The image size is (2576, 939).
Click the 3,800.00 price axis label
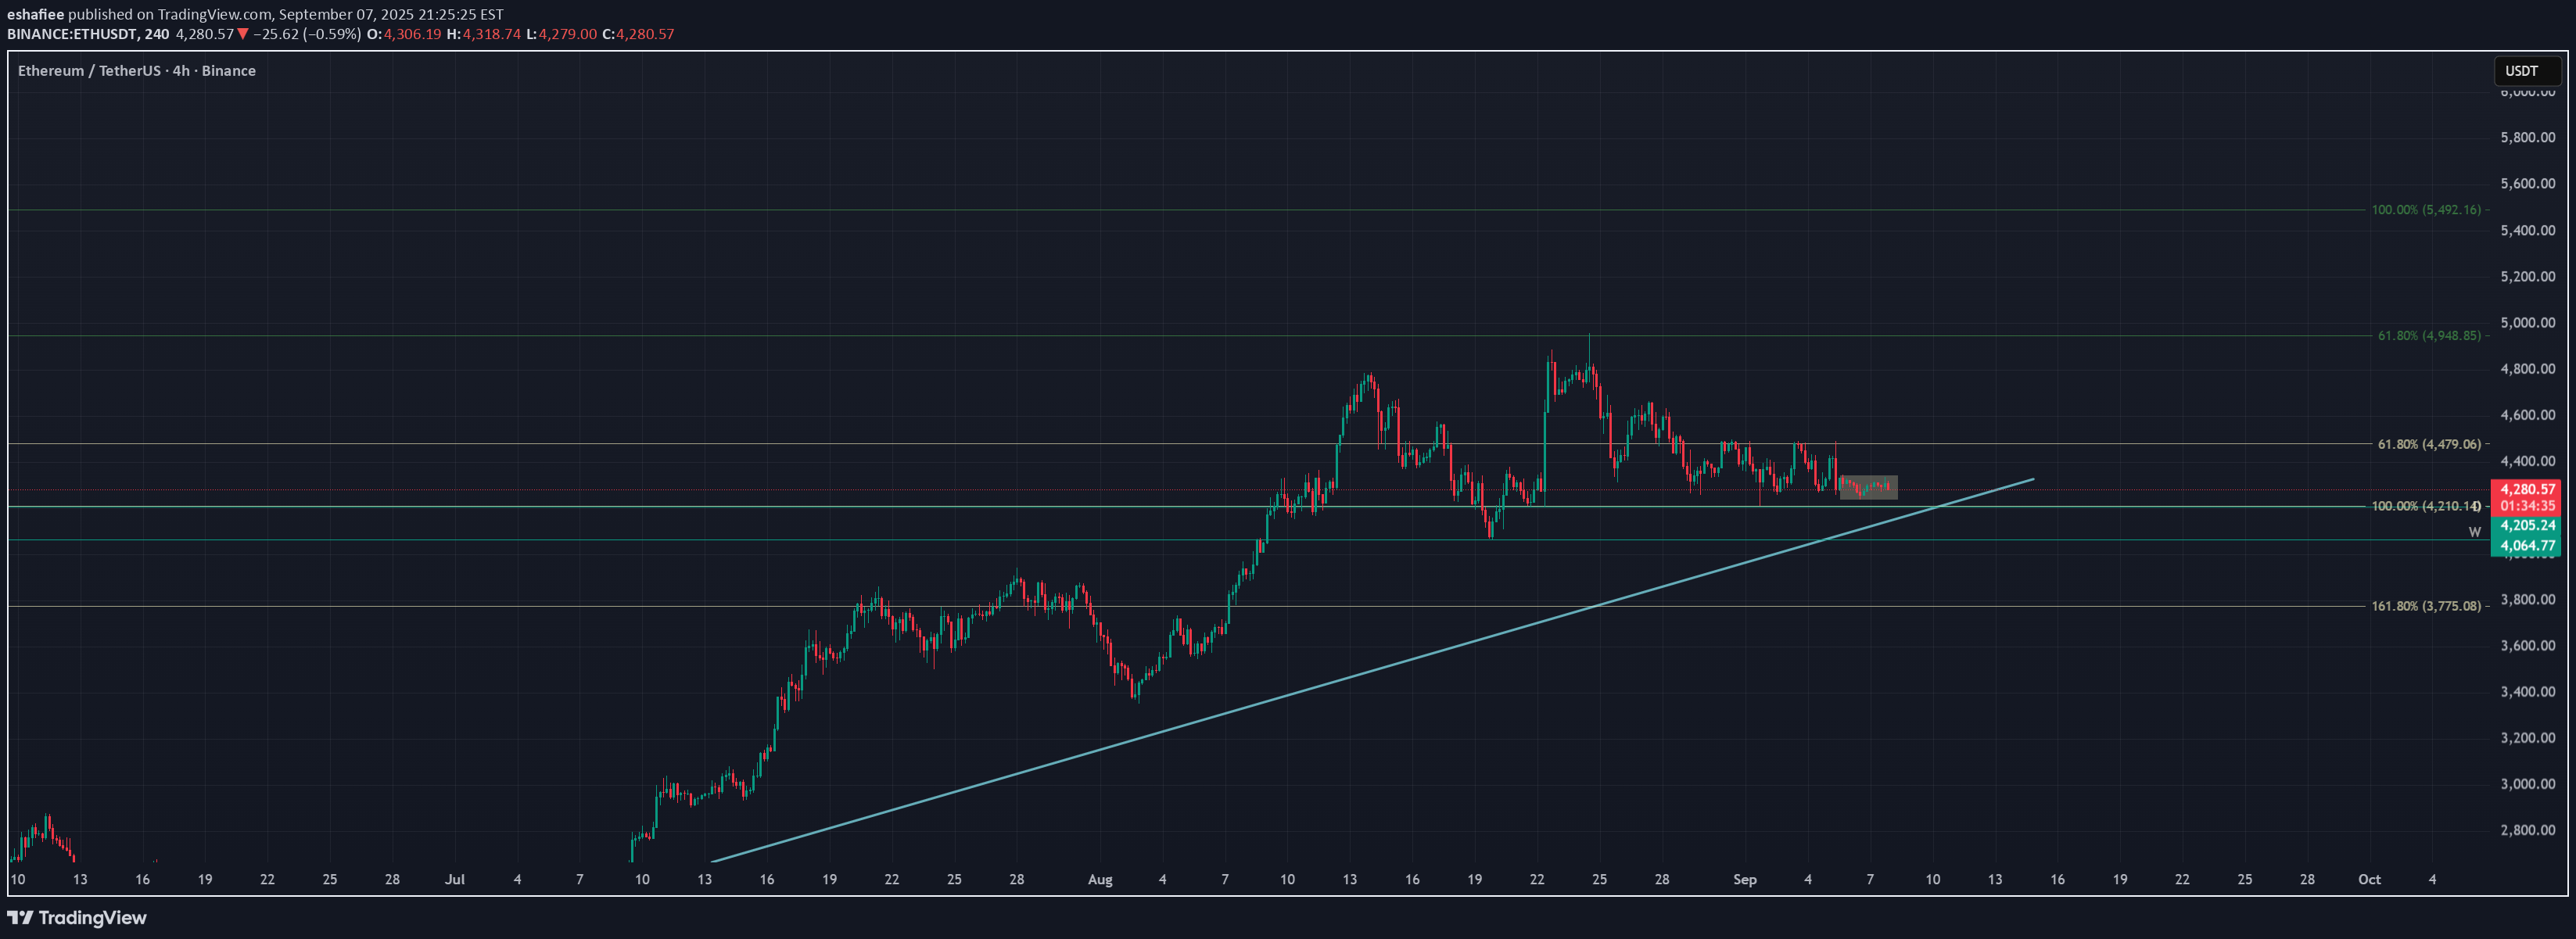point(2528,600)
